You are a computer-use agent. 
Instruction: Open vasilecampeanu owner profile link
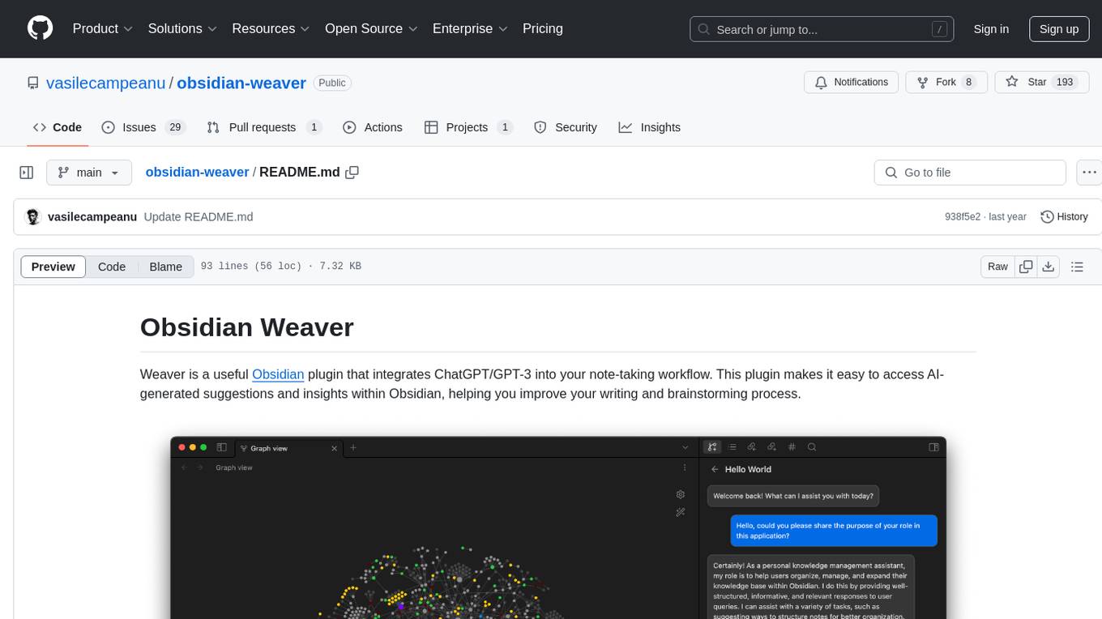[105, 83]
